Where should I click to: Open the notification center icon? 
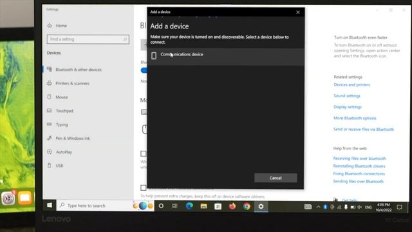(x=399, y=208)
